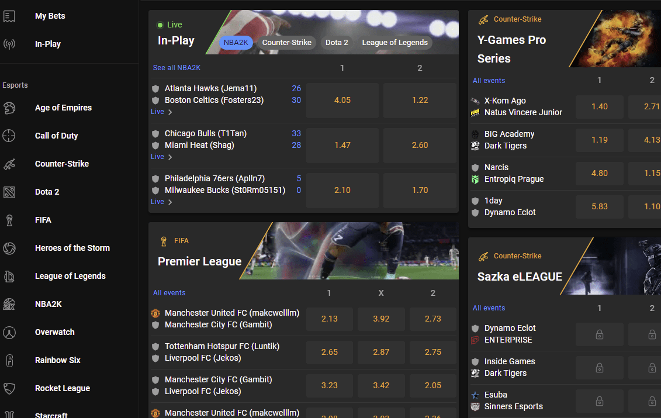The image size is (661, 418).
Task: Open All events link under Premier League
Action: pos(169,293)
